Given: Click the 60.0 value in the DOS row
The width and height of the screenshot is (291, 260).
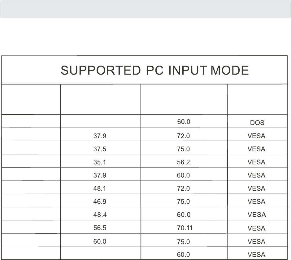Looking at the screenshot, I should tap(183, 122).
